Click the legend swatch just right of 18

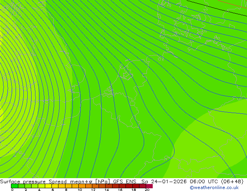(136, 186)
